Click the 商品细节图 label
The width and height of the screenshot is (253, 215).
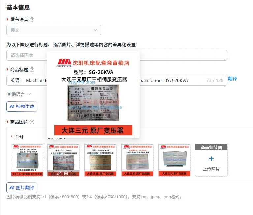(211, 147)
